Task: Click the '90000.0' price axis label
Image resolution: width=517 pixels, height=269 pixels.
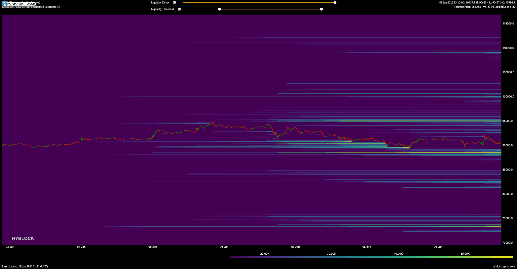Action: point(507,145)
